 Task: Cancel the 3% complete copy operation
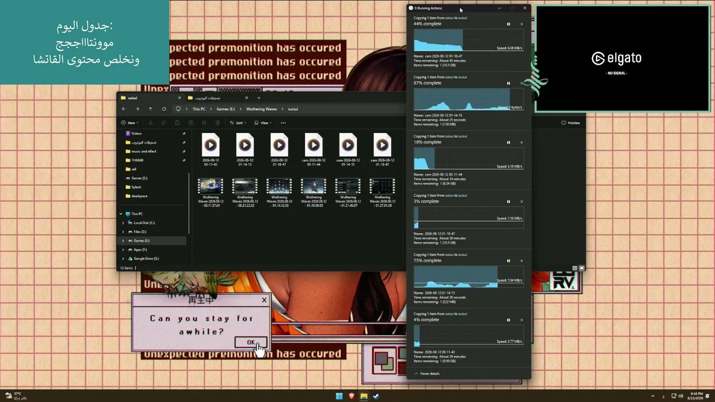pos(522,202)
